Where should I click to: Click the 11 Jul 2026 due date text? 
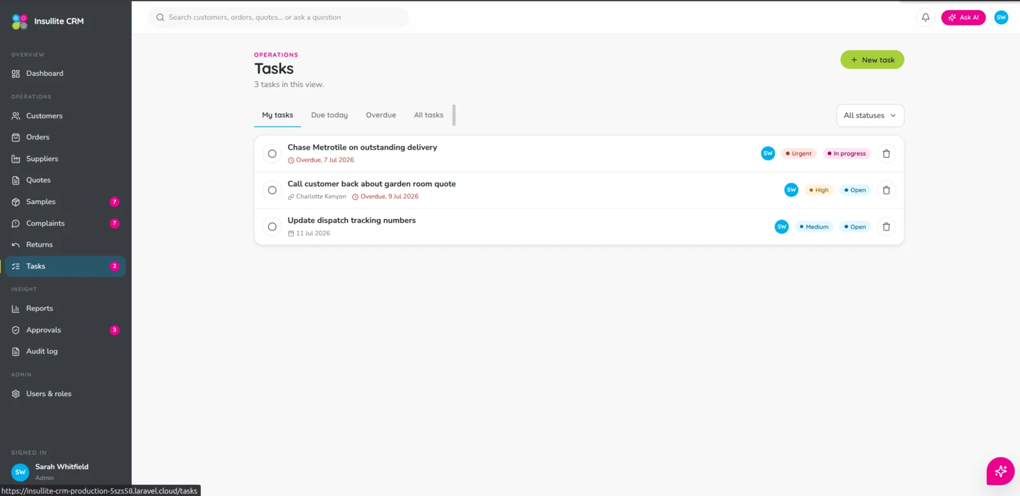click(x=313, y=234)
